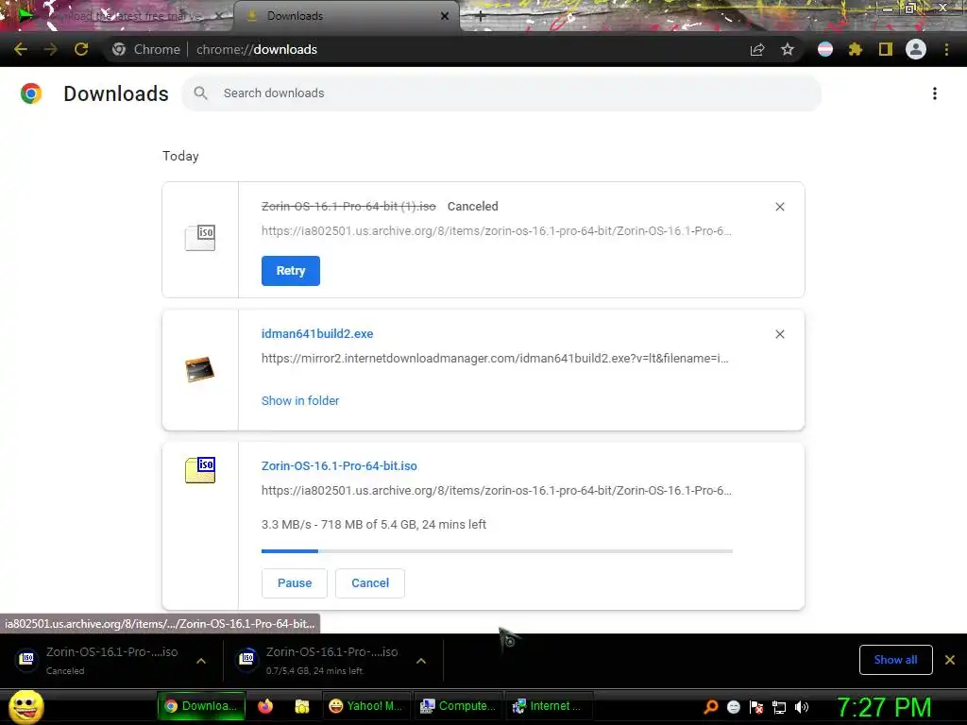Click Zorin-OS-16.1-Pro-64-bit.iso file link
Viewport: 967px width, 725px height.
tap(339, 466)
